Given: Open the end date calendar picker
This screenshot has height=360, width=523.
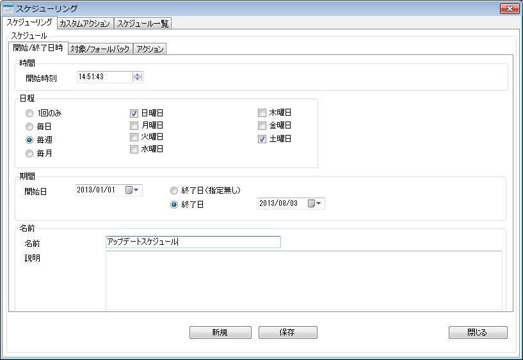Looking at the screenshot, I should click(316, 204).
